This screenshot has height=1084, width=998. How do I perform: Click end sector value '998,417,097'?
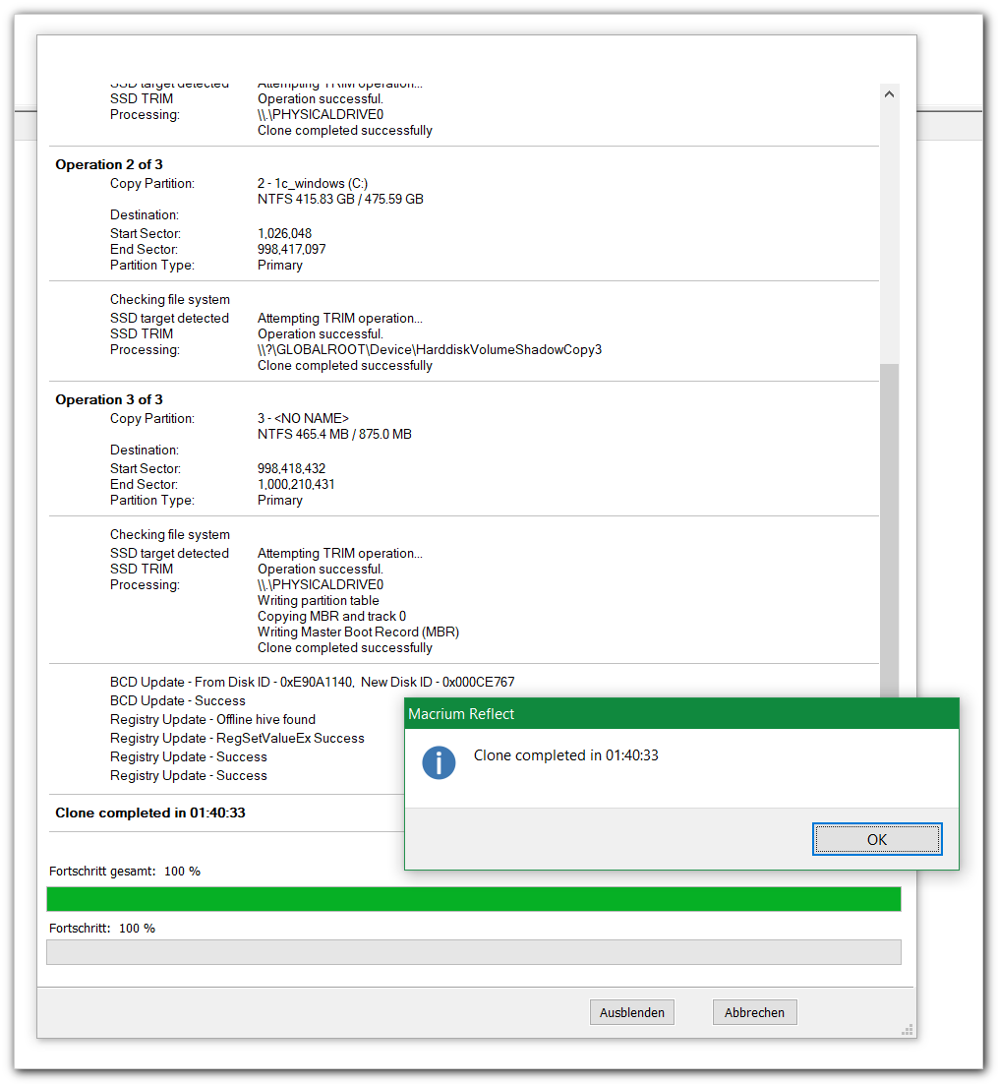291,249
